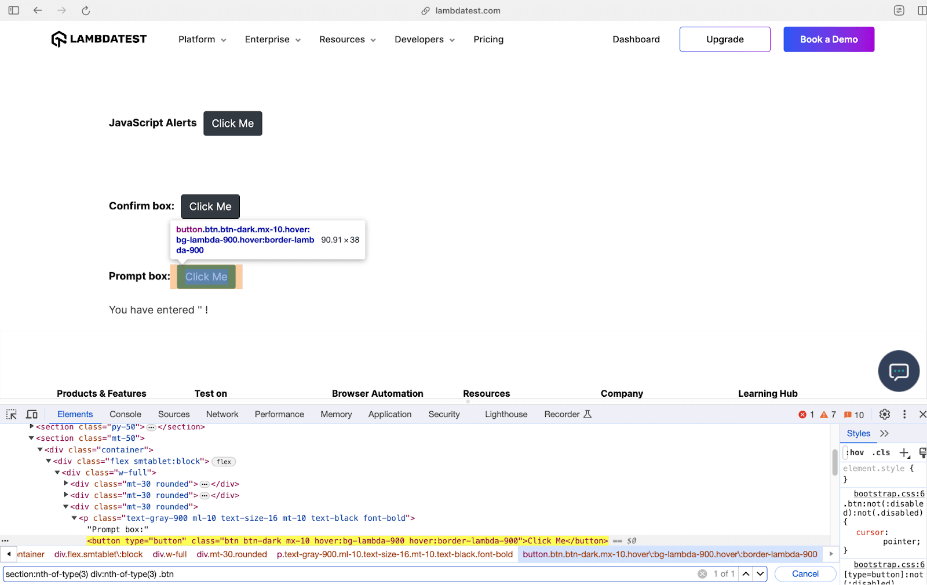Viewport: 927px width, 585px height.
Task: Open the DevTools three-dot customization menu
Action: point(904,414)
